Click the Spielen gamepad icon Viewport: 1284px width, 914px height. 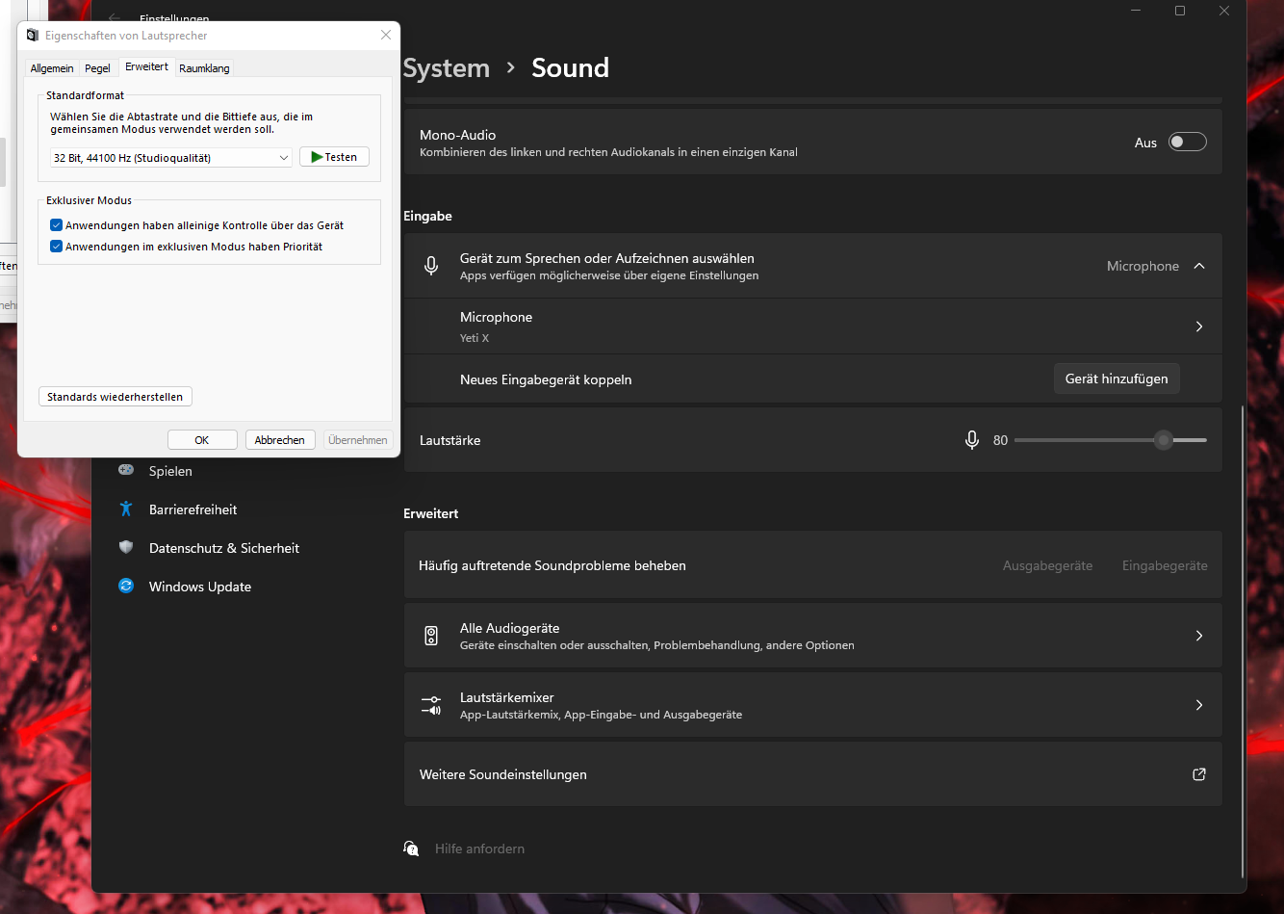[126, 470]
